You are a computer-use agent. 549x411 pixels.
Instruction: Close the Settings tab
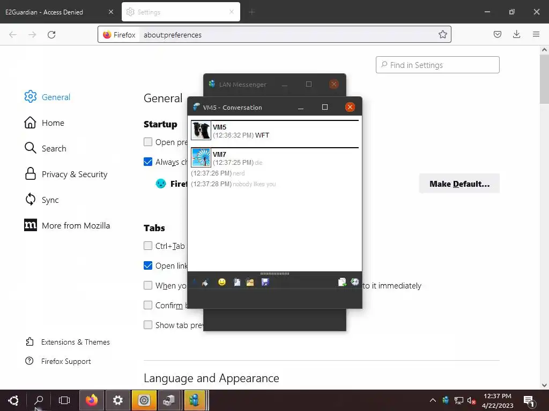tap(232, 12)
